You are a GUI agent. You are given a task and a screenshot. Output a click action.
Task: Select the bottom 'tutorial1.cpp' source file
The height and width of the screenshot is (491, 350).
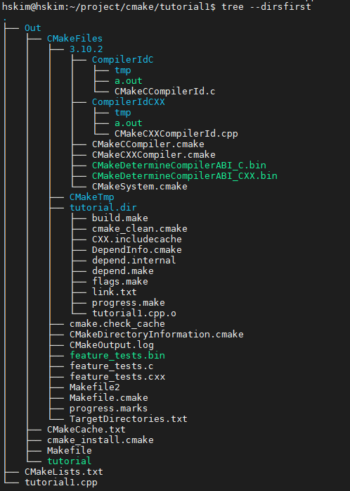(x=61, y=483)
